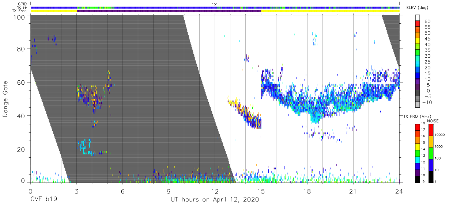Select the UT hours on April 12, 2020 title
The width and height of the screenshot is (449, 207).
(x=215, y=200)
